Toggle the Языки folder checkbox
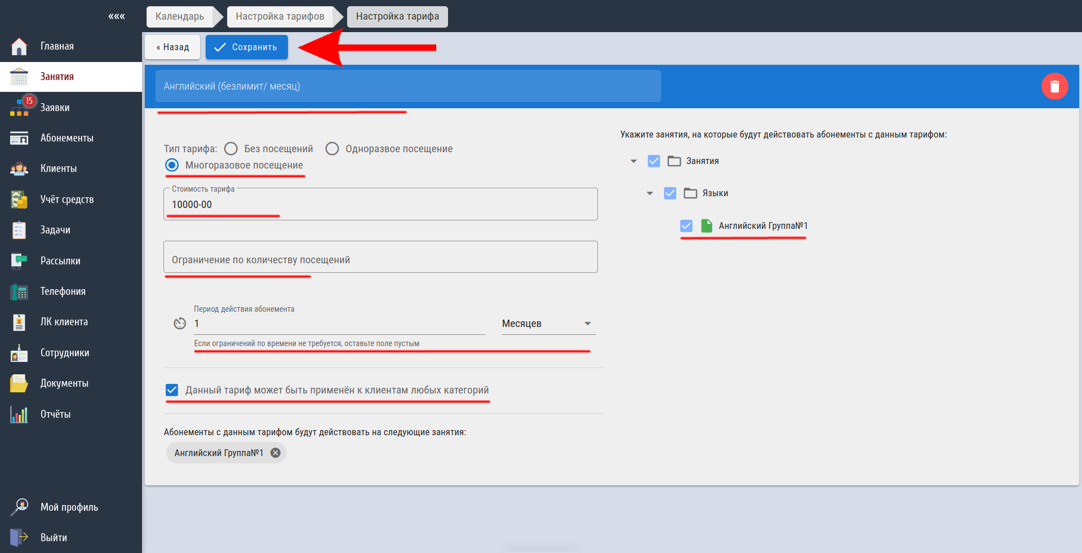This screenshot has width=1082, height=553. [670, 193]
